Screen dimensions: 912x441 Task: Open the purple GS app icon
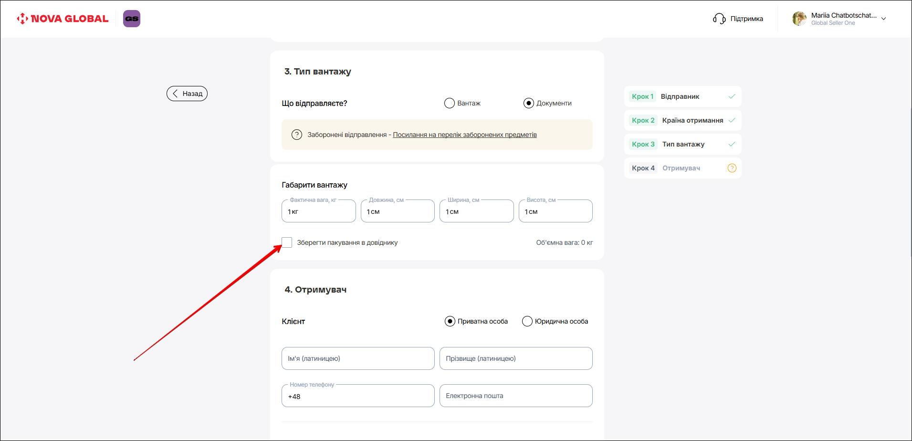(132, 19)
